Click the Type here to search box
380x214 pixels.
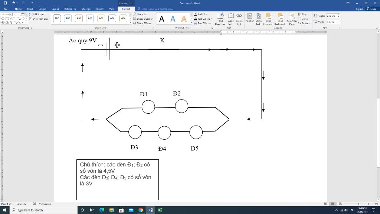tap(43, 210)
